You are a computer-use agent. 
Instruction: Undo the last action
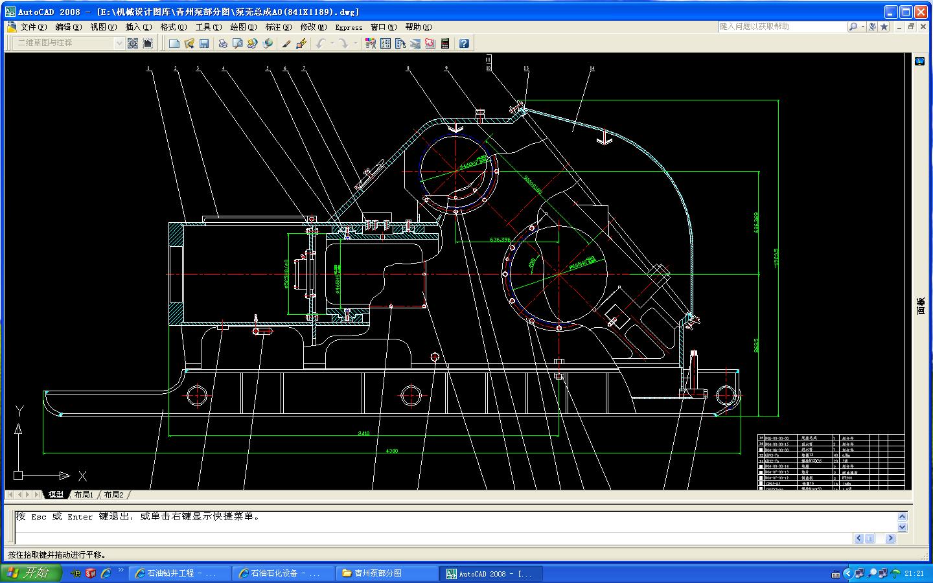[x=320, y=43]
